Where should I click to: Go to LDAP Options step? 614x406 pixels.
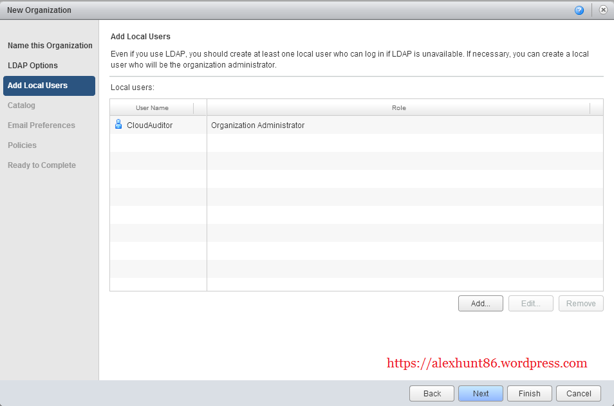pos(33,66)
